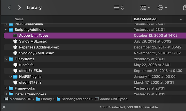
Task: Open the group-by grid dropdown
Action: coord(145,7)
